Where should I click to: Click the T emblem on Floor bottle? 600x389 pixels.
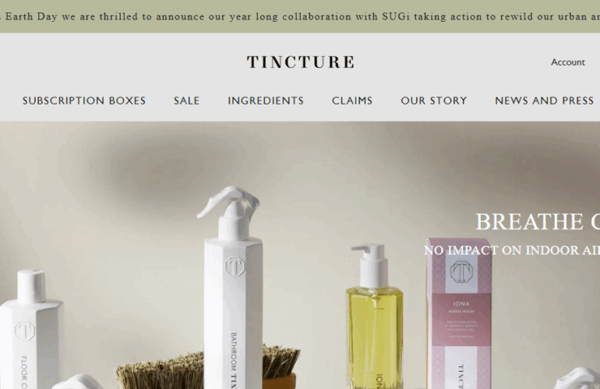25,331
